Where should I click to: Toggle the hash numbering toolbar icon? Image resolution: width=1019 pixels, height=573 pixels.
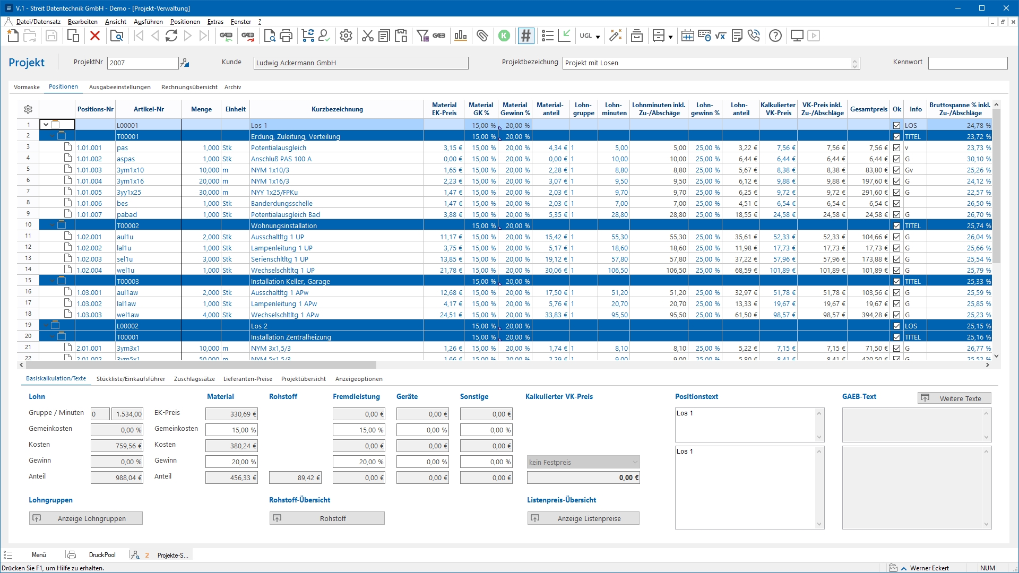point(525,36)
